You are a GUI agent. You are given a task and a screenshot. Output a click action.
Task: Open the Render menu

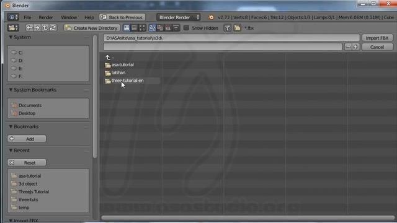point(46,17)
